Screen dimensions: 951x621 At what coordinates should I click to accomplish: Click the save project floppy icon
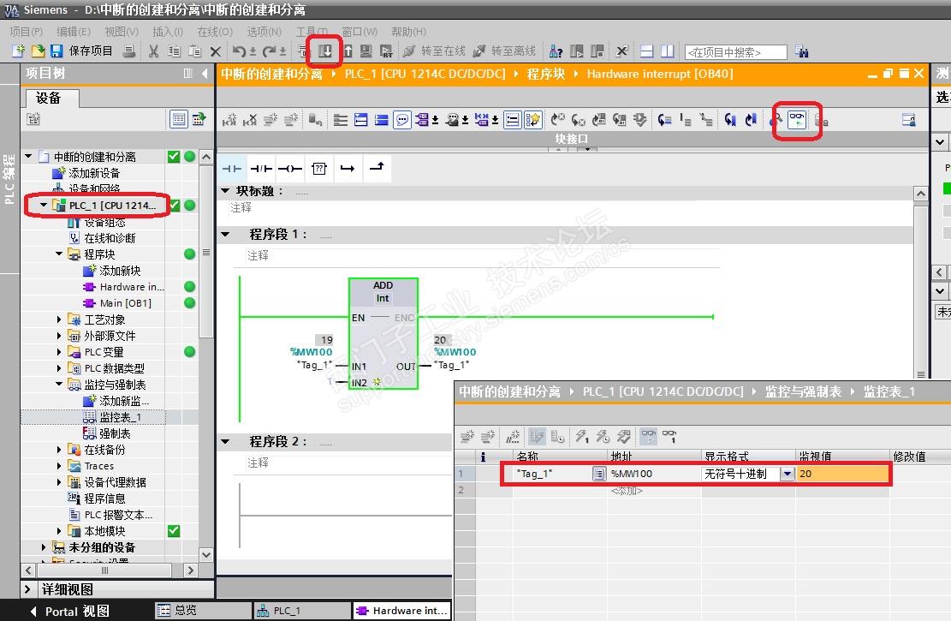56,51
